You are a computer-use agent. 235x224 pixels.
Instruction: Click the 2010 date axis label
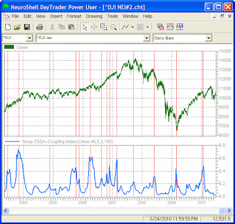coord(202,202)
